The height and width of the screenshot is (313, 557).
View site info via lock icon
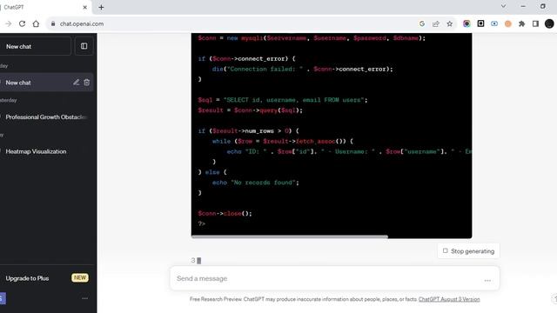pos(53,23)
